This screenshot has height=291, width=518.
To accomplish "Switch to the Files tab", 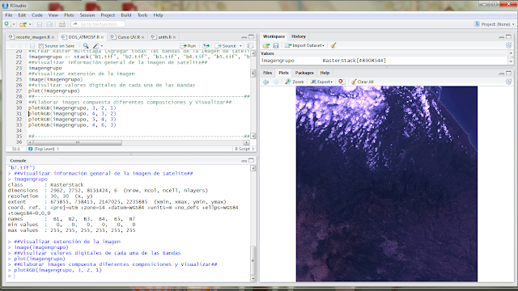I will 268,73.
